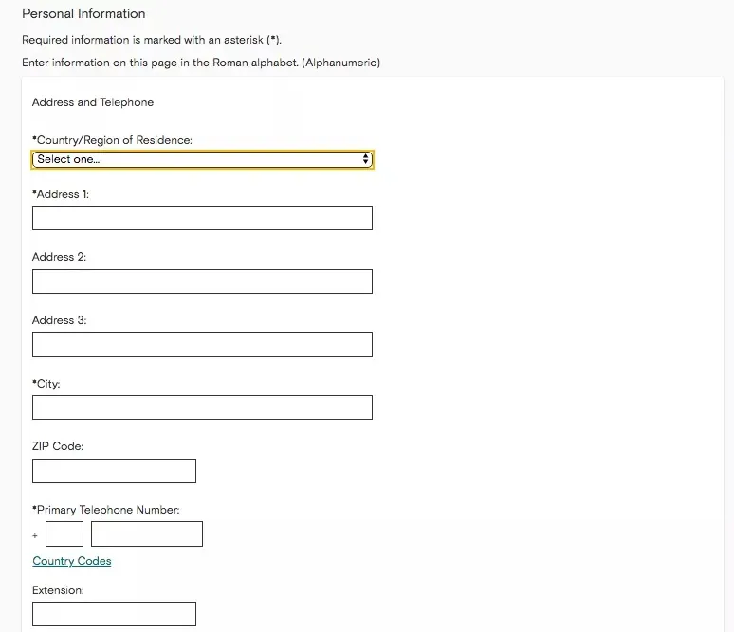Click the Extension label text
The image size is (734, 632).
(58, 590)
